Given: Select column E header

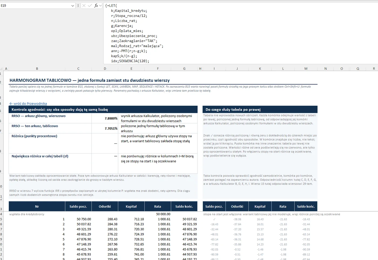Looking at the screenshot, I should coord(131,69).
